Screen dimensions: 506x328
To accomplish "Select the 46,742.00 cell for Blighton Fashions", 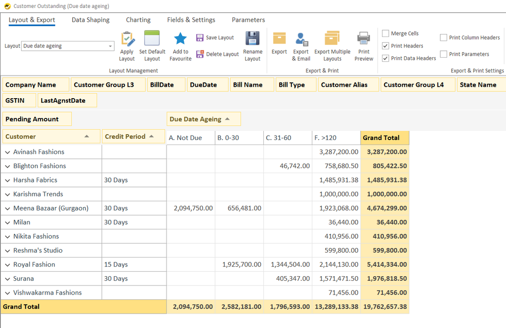I will point(288,166).
